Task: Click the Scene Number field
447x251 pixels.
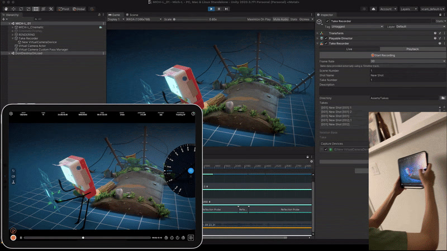Action: (407, 71)
